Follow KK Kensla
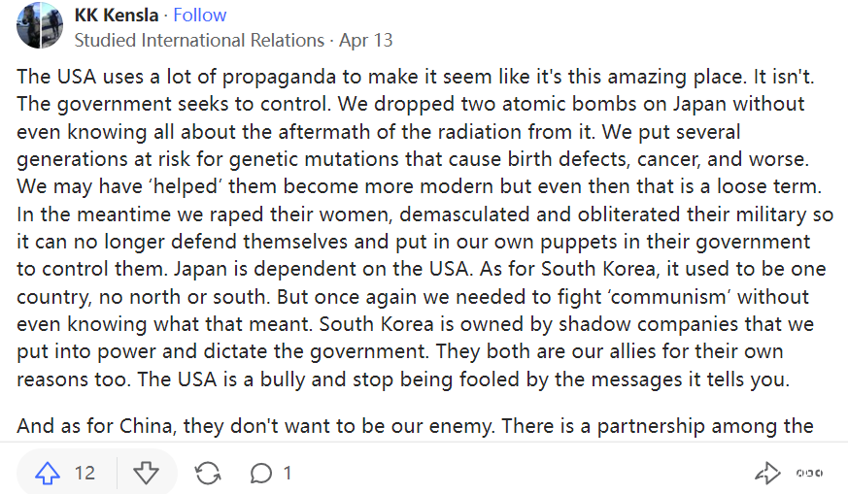This screenshot has height=494, width=848. 199,16
